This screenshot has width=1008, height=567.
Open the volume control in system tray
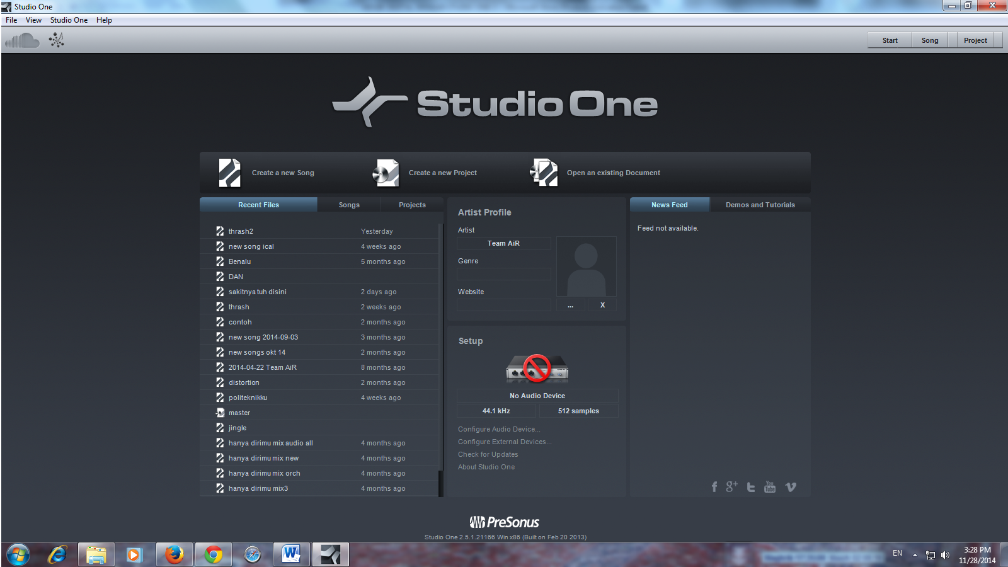945,555
